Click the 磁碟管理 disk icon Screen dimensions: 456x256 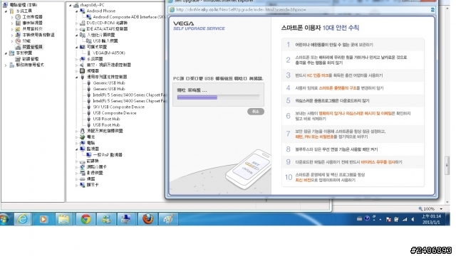point(18,59)
